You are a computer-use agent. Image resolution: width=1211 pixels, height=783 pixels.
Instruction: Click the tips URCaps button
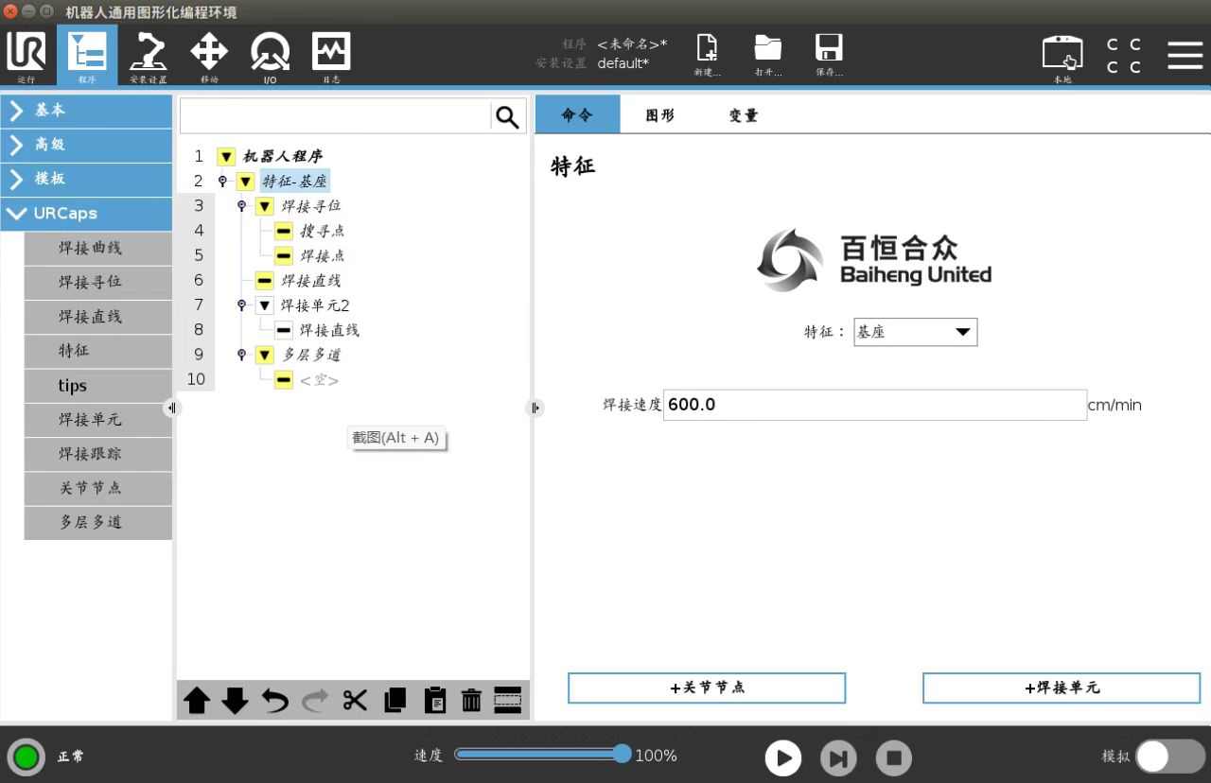(98, 386)
